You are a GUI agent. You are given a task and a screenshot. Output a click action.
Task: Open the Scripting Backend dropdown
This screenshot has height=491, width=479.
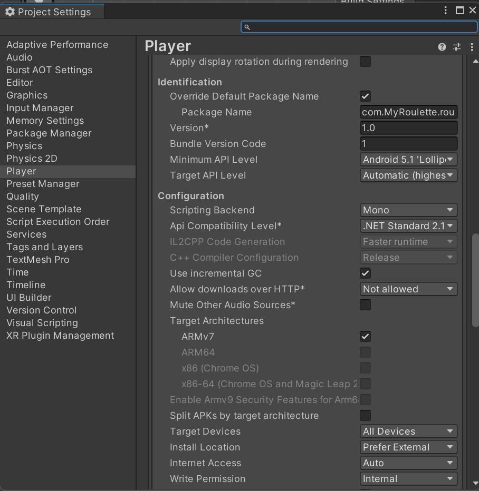(408, 210)
